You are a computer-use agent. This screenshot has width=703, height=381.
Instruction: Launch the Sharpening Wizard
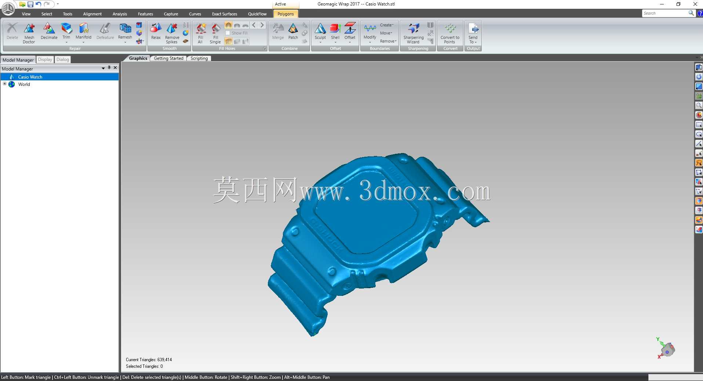click(414, 33)
